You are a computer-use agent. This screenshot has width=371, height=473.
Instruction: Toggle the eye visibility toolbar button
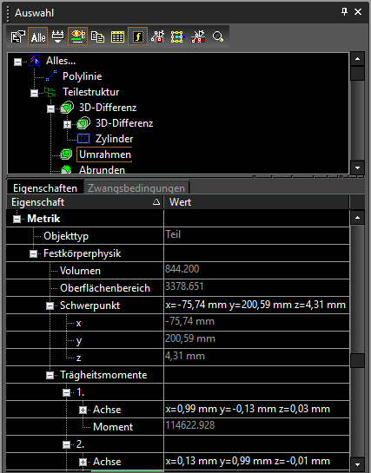pyautogui.click(x=77, y=36)
